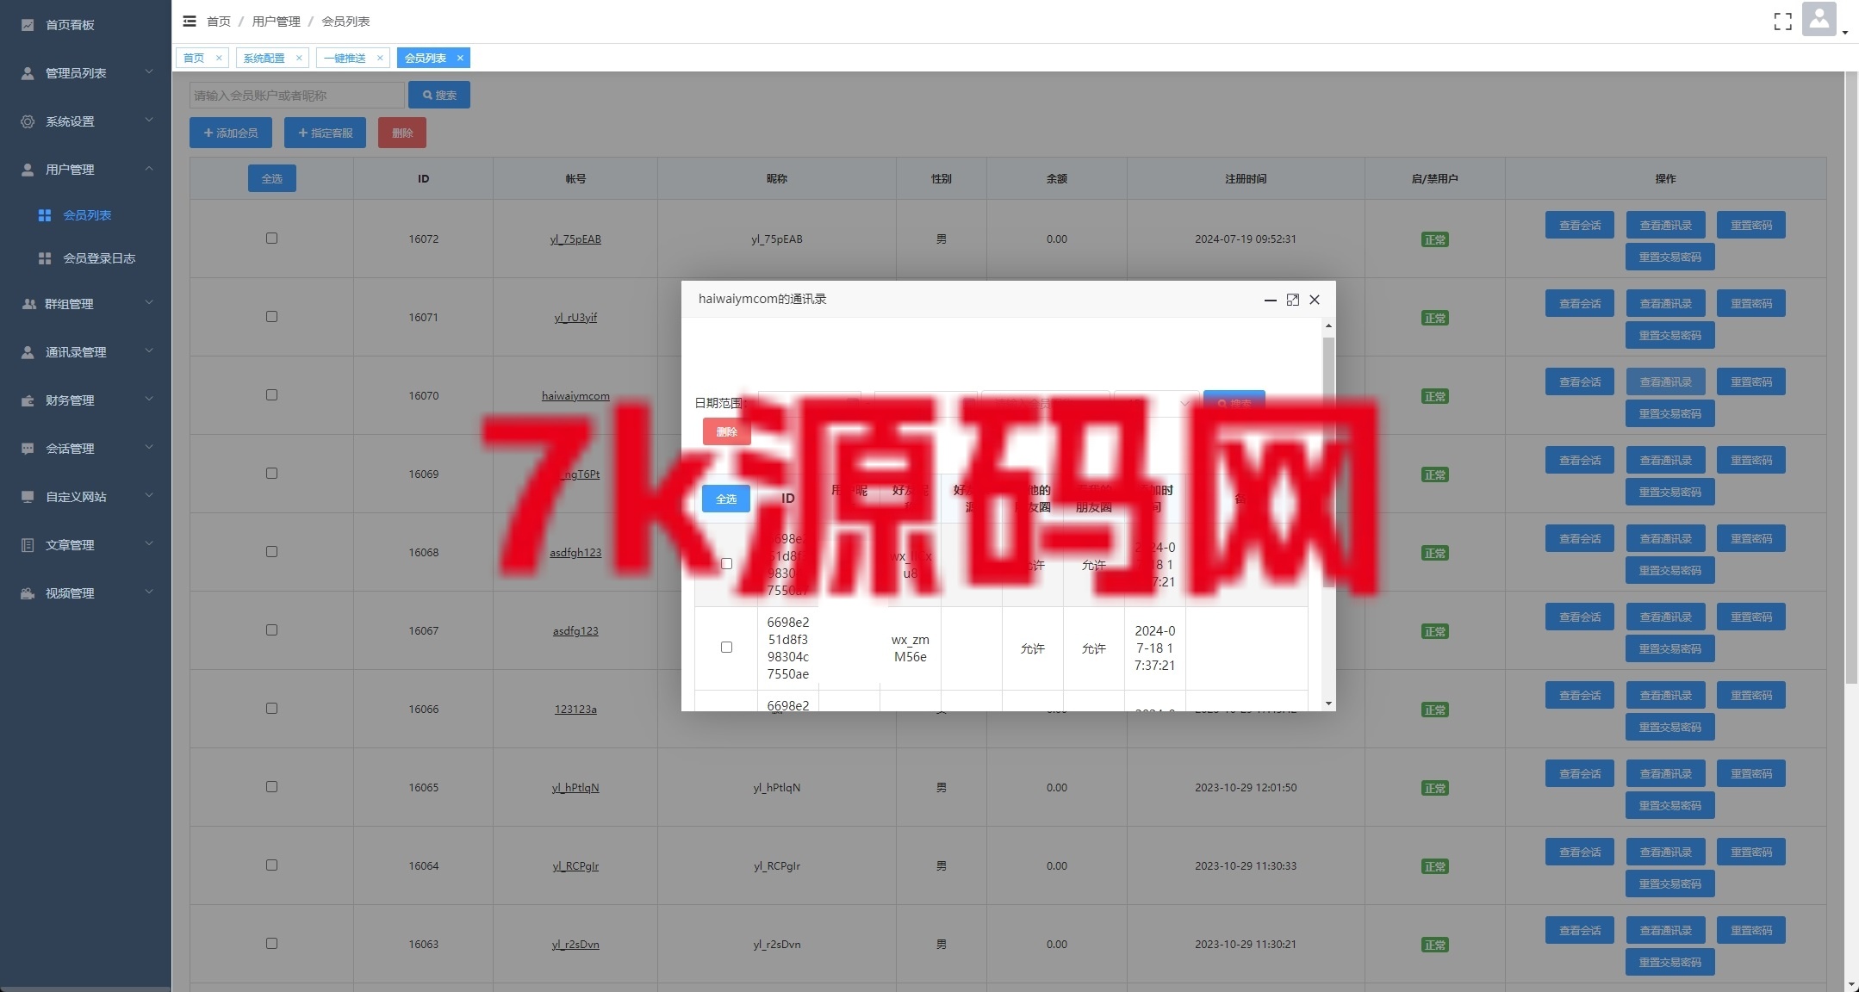This screenshot has width=1859, height=992.
Task: Expand the 视频管理 sidebar menu
Action: [86, 593]
